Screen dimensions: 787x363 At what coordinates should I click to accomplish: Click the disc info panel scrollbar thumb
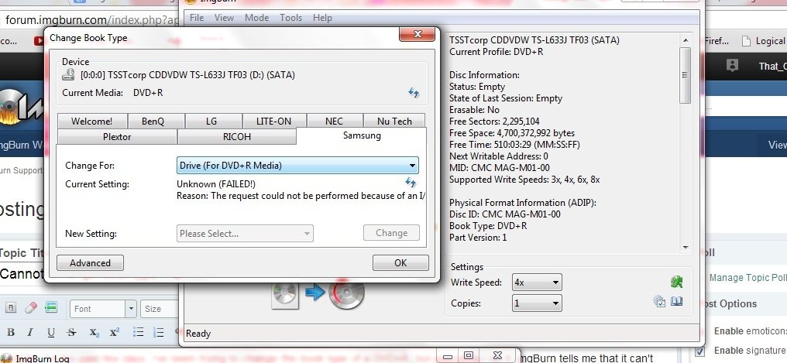click(x=685, y=75)
